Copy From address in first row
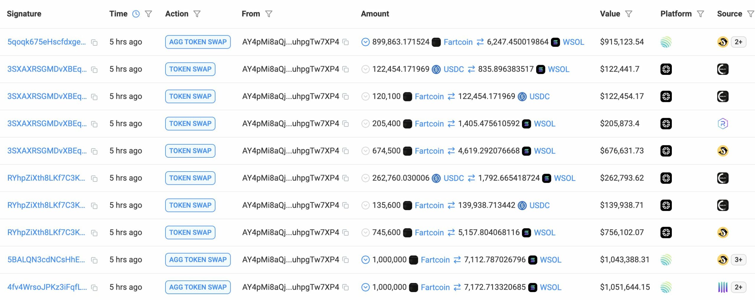 pyautogui.click(x=346, y=42)
